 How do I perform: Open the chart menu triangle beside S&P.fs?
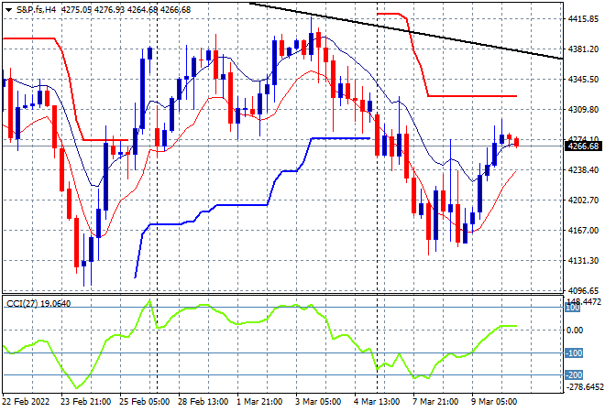tap(8, 10)
